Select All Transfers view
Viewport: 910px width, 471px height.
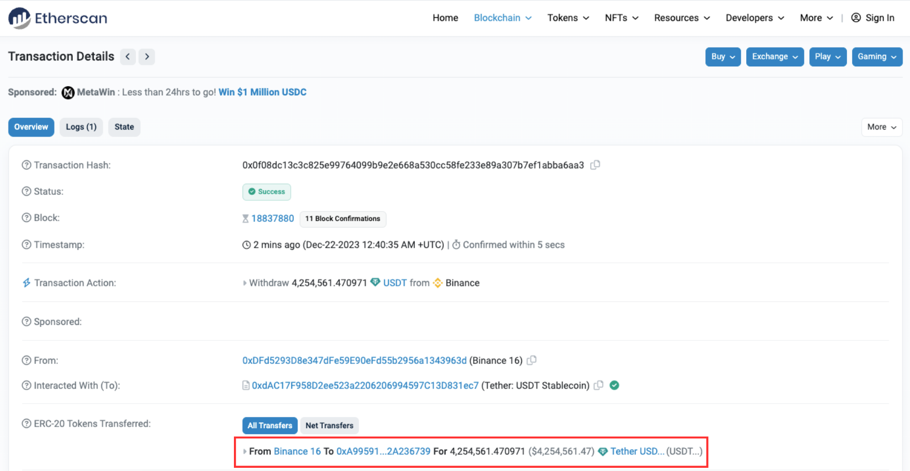coord(270,426)
